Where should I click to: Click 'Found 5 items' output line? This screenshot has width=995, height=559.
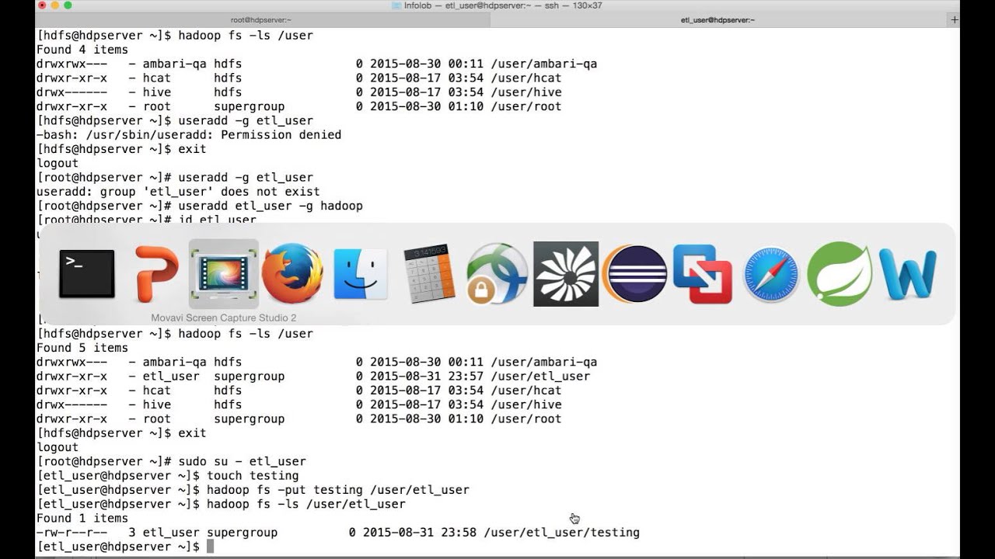(x=82, y=348)
